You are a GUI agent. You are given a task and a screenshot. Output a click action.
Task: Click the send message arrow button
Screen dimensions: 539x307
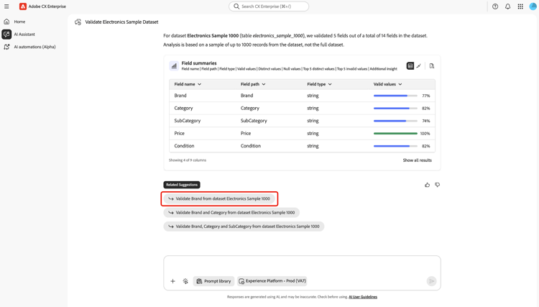pyautogui.click(x=431, y=281)
